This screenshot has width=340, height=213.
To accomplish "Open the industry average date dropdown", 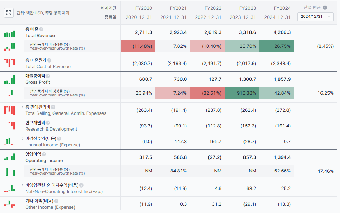I will pyautogui.click(x=316, y=17).
